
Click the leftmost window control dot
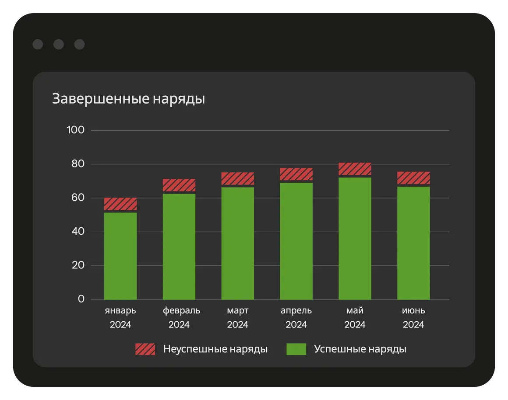click(x=38, y=44)
